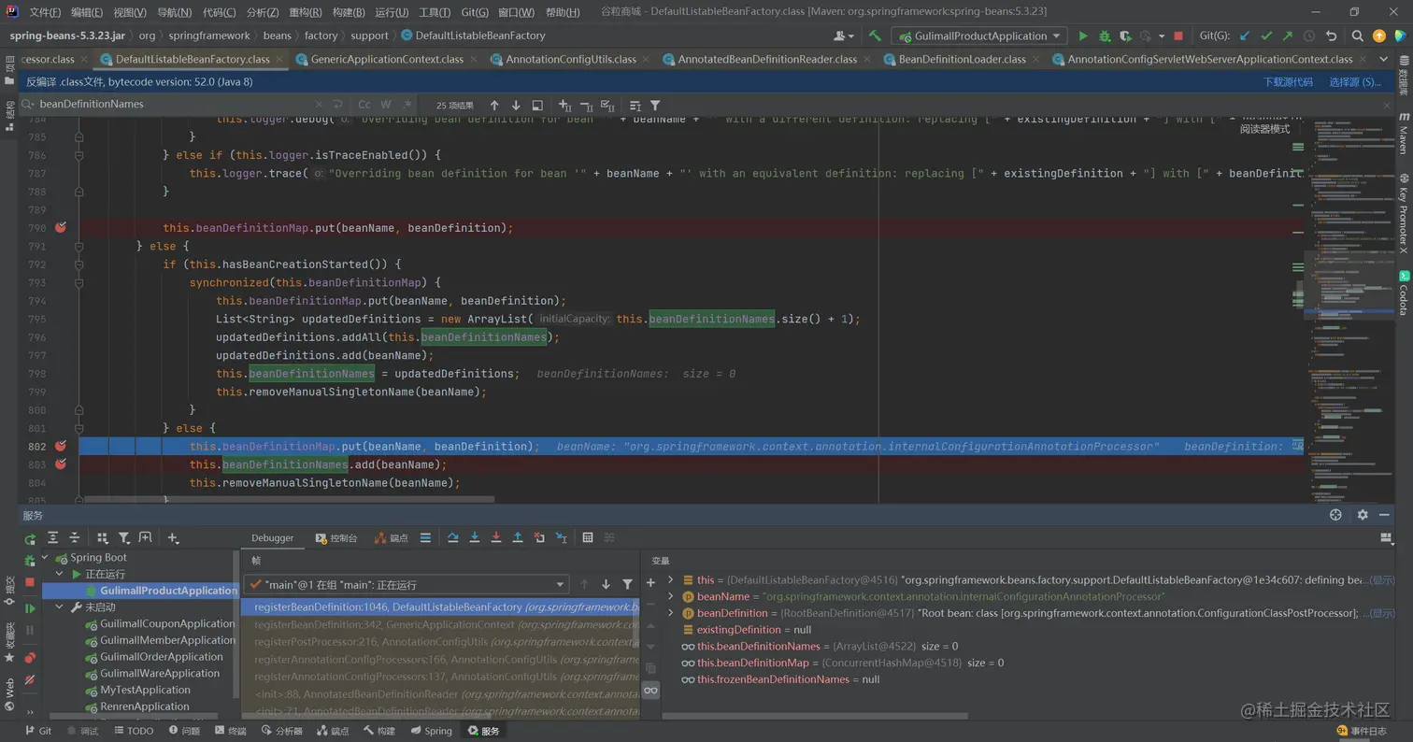
Task: Click Step Out in debugger toolbar
Action: click(518, 537)
